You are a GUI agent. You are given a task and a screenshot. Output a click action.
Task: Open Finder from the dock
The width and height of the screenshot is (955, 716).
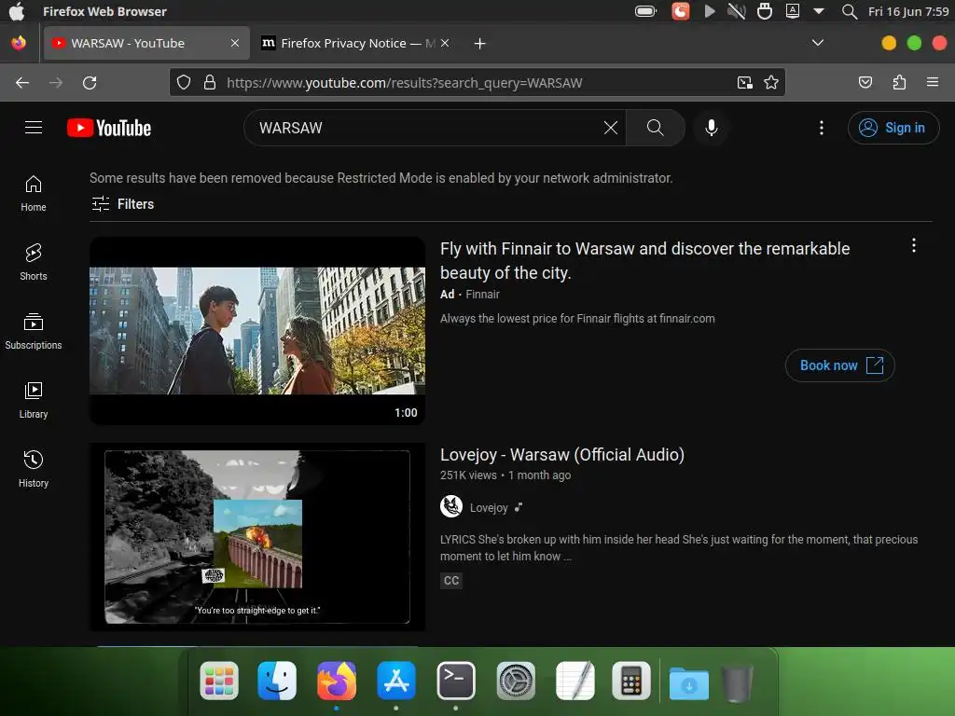click(x=277, y=681)
